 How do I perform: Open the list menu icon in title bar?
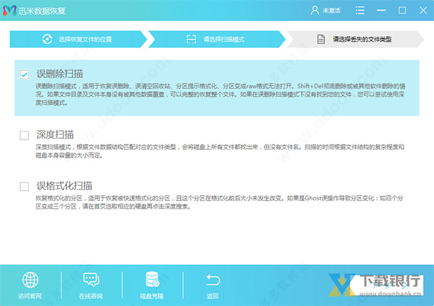click(359, 11)
